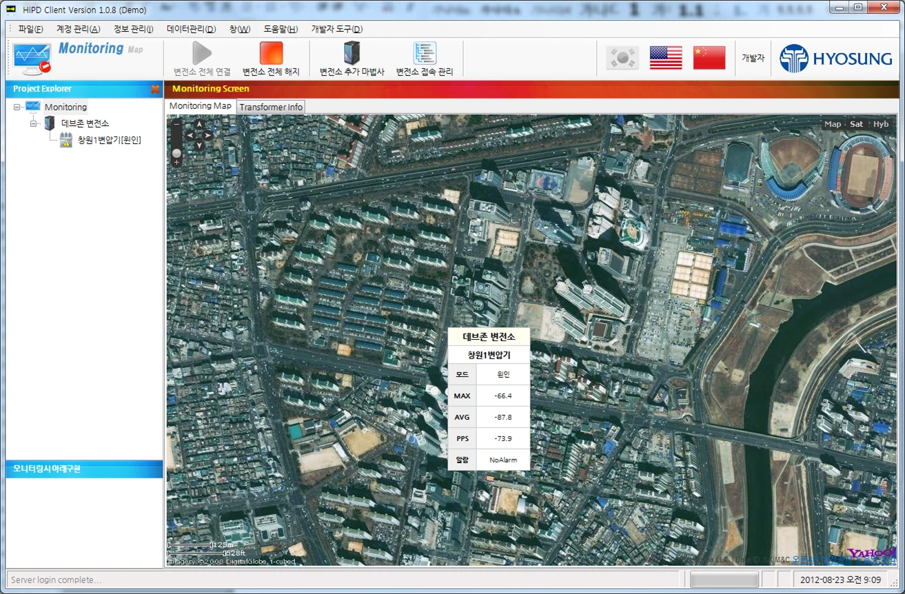
Task: Switch to the Monitoring Map tab
Action: (x=201, y=106)
